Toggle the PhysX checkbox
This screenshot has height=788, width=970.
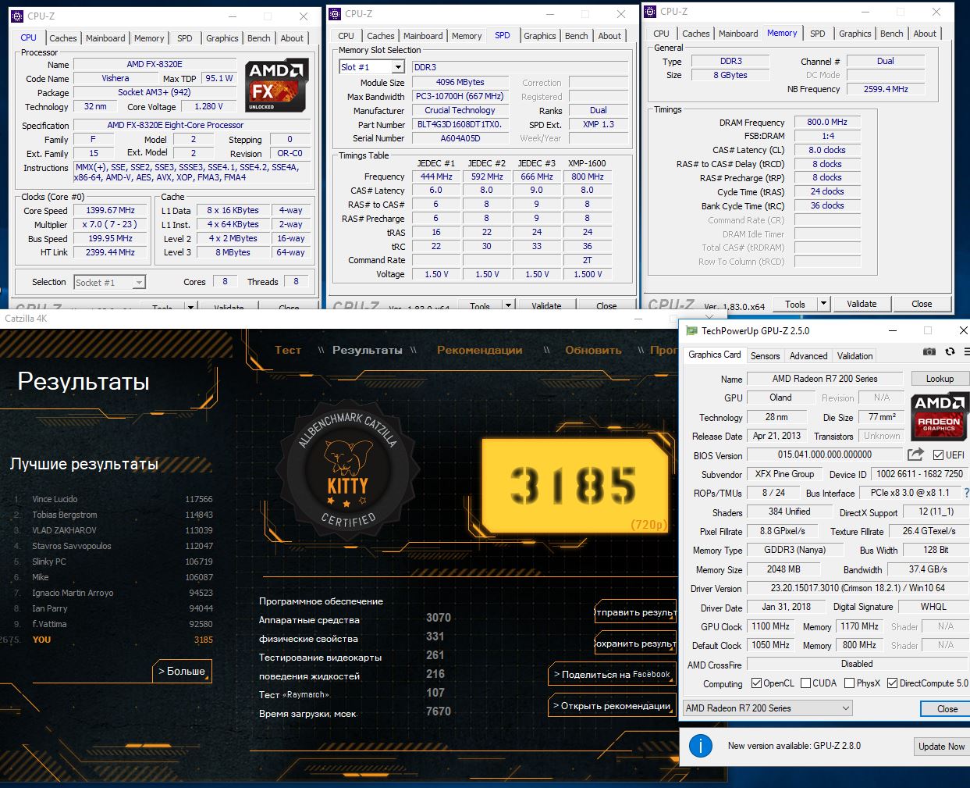pos(848,683)
